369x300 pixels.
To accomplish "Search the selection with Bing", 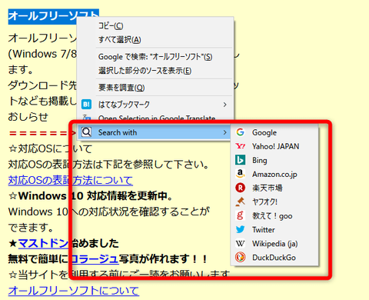I will pos(274,160).
